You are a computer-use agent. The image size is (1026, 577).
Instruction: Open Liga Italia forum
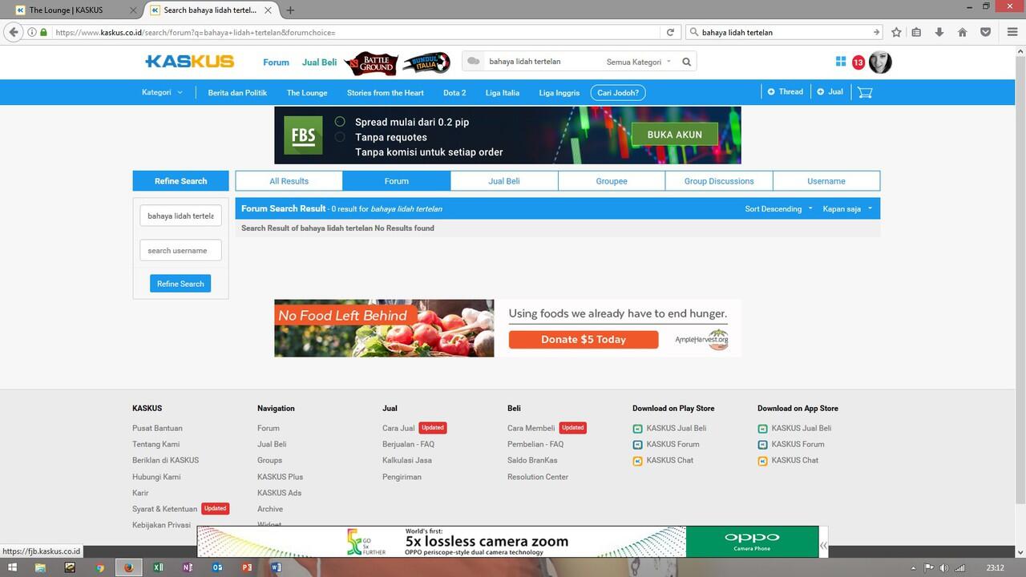pos(503,93)
